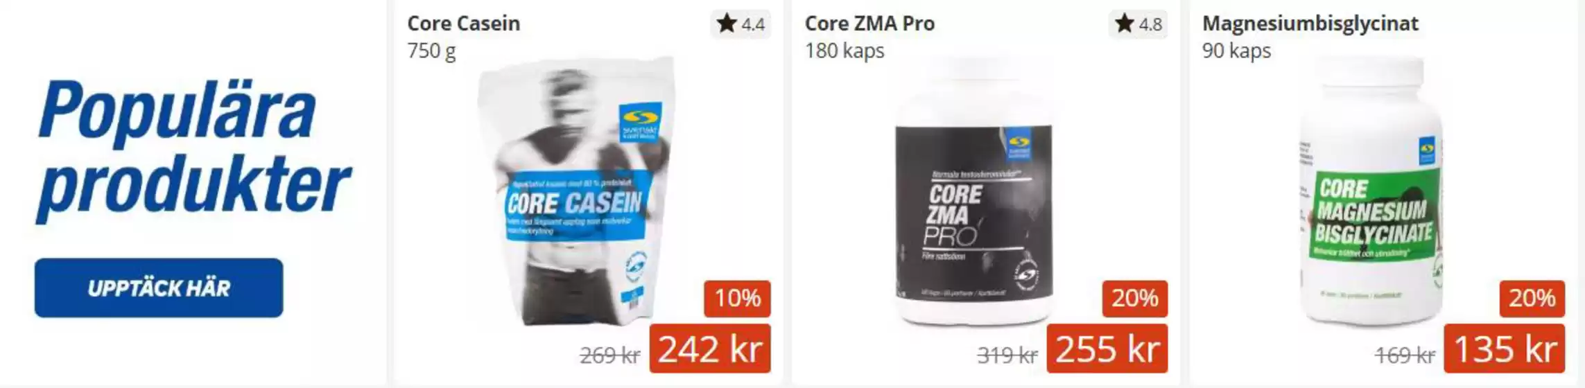Click the Populära produkter heading
This screenshot has height=388, width=1585.
pyautogui.click(x=194, y=149)
